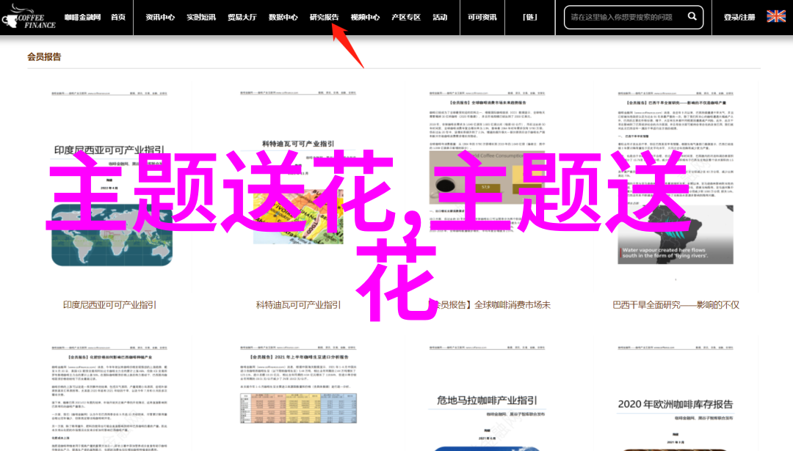Image resolution: width=793 pixels, height=451 pixels.
Task: Open 数据中心 menu item
Action: [283, 17]
